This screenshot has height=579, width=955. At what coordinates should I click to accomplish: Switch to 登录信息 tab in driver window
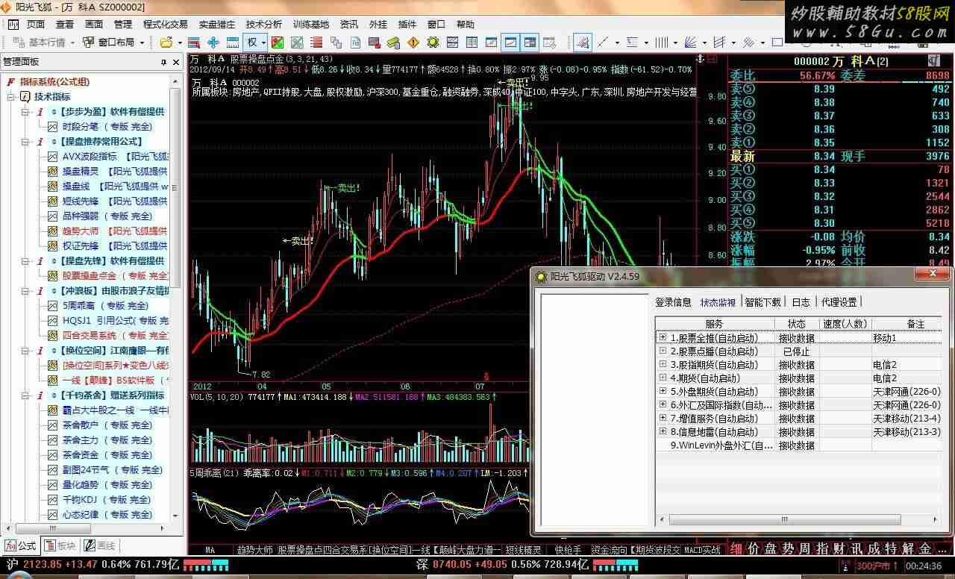(673, 302)
